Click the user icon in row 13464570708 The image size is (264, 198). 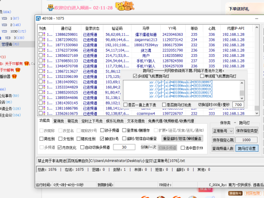click(44, 66)
